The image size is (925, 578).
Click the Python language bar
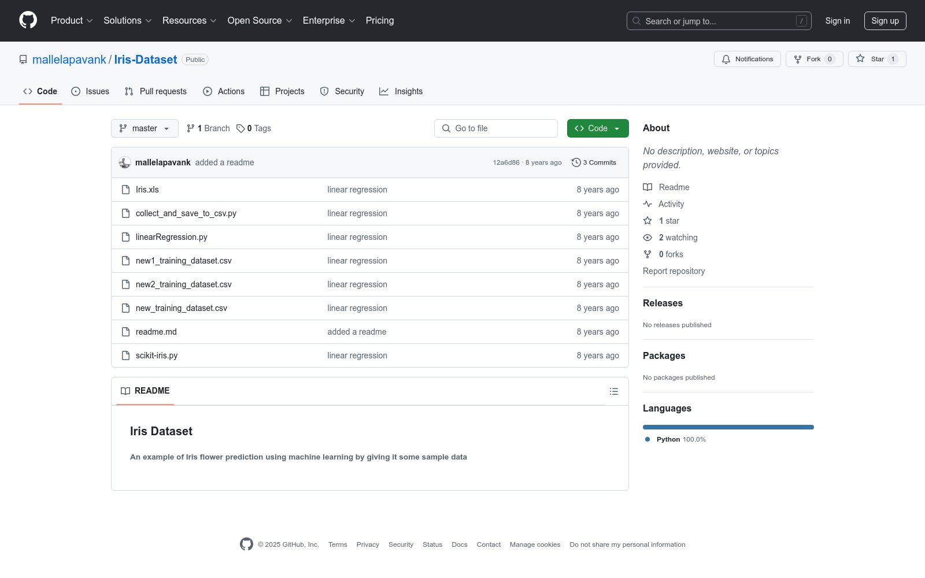(x=728, y=427)
